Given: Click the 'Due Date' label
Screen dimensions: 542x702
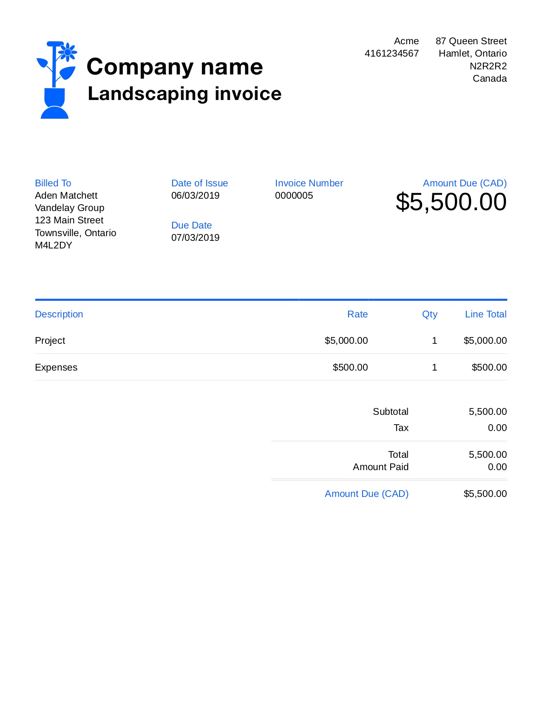Looking at the screenshot, I should click(x=192, y=225).
